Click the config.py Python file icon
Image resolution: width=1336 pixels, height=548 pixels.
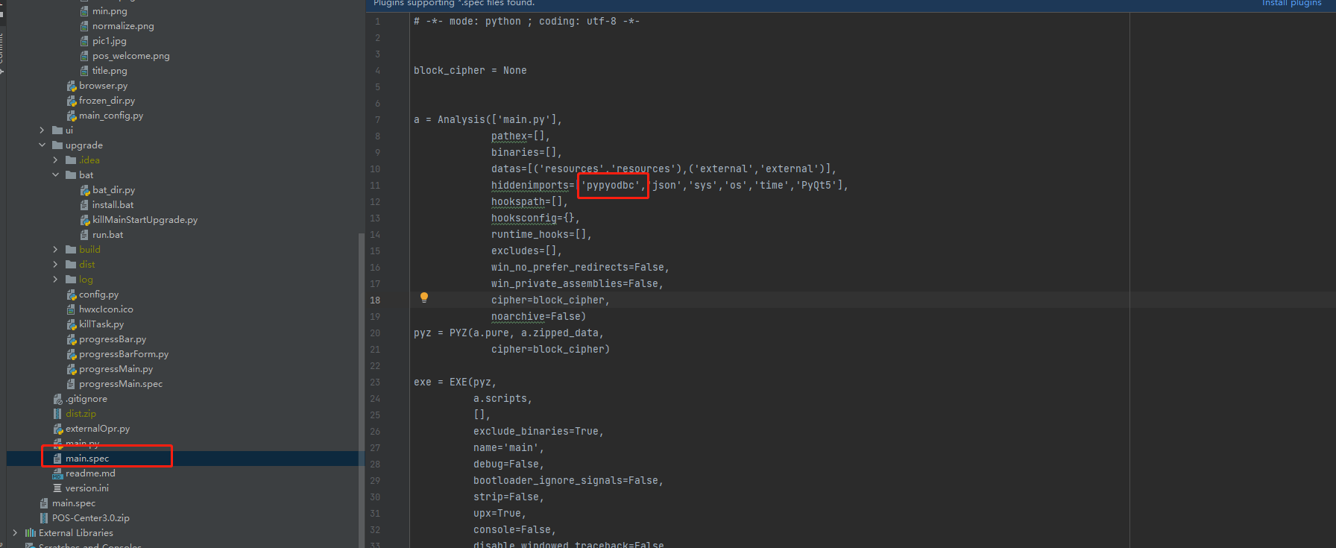click(x=72, y=295)
